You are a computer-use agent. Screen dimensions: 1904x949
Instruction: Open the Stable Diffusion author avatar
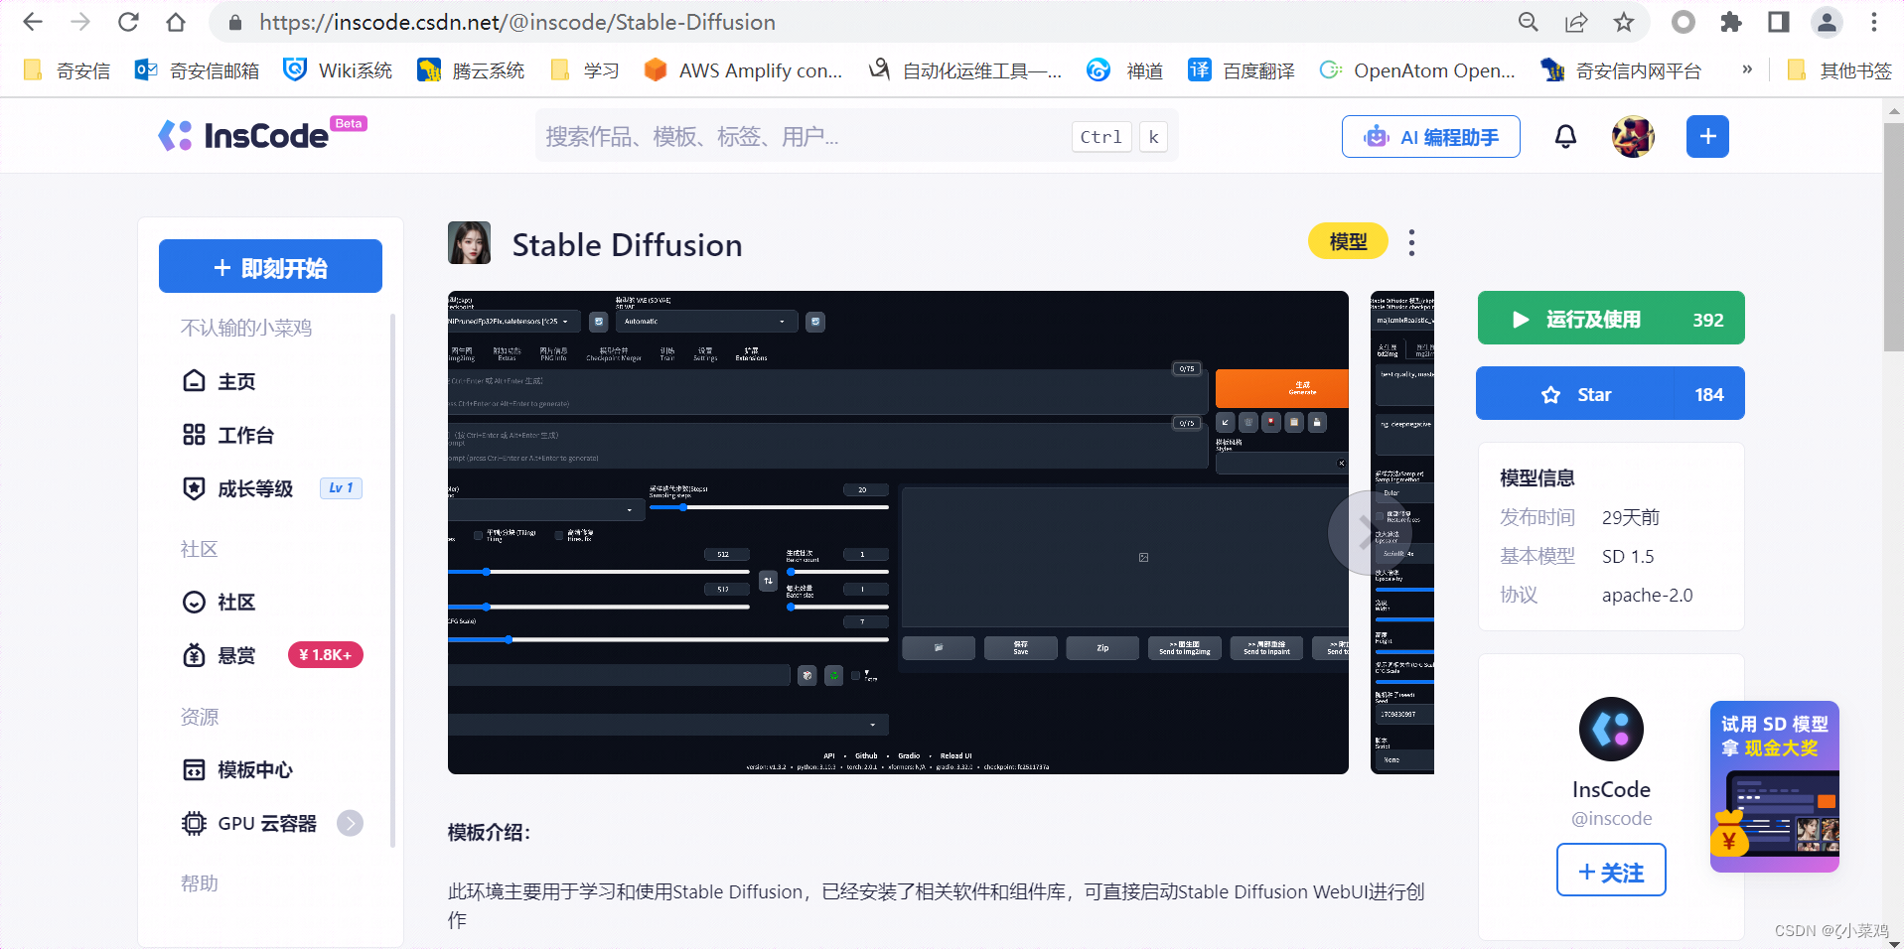click(x=469, y=242)
